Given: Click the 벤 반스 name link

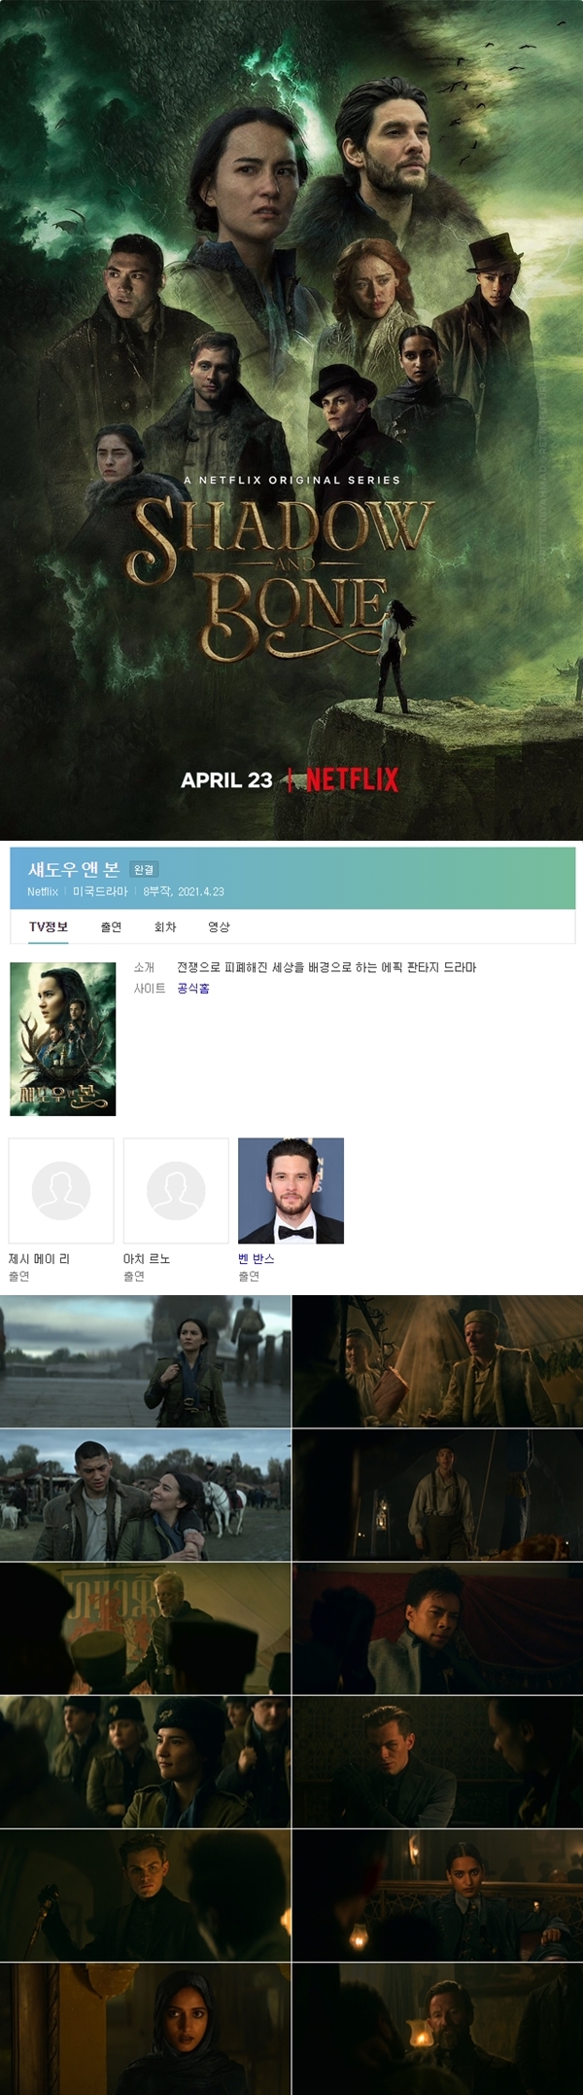Looking at the screenshot, I should coord(257,1258).
